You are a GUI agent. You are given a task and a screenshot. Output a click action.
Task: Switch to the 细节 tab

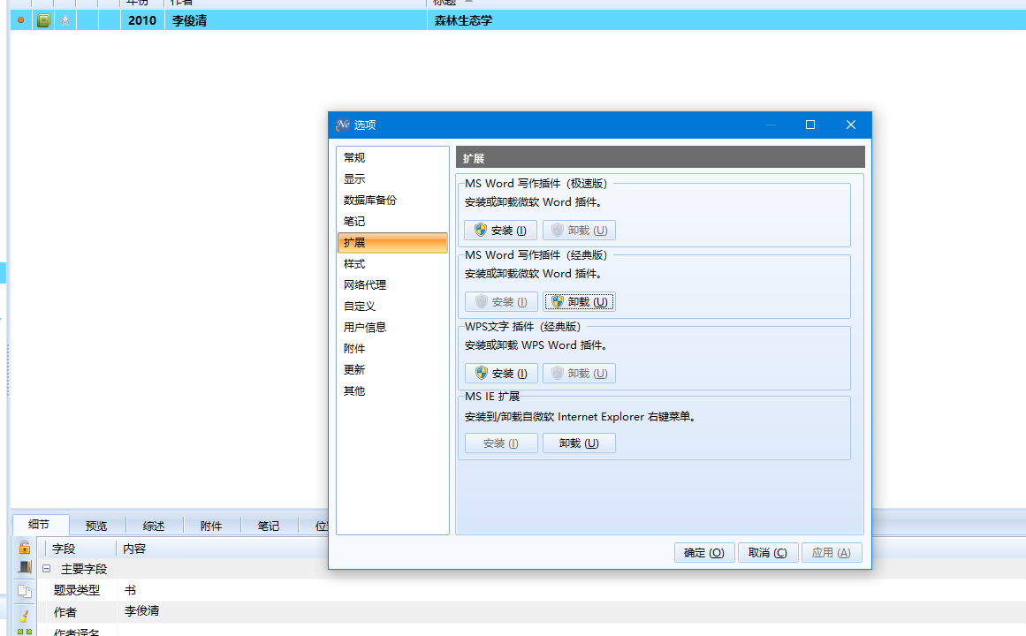pos(39,525)
